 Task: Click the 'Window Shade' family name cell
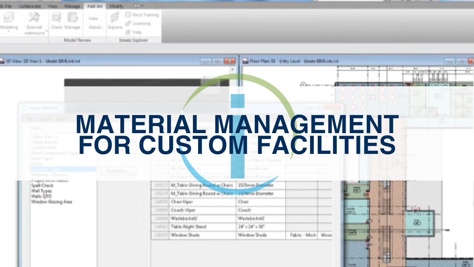pos(203,235)
